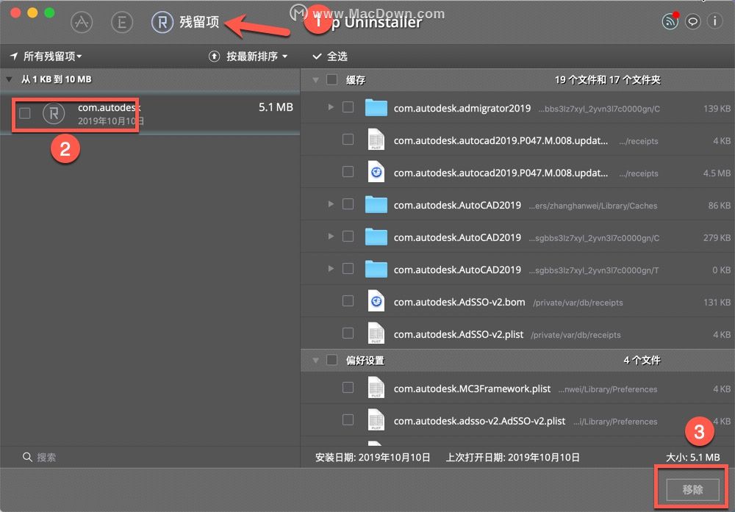This screenshot has height=512, width=735.
Task: Expand the 86 KB AutoCAD2019 folder row
Action: tap(331, 204)
